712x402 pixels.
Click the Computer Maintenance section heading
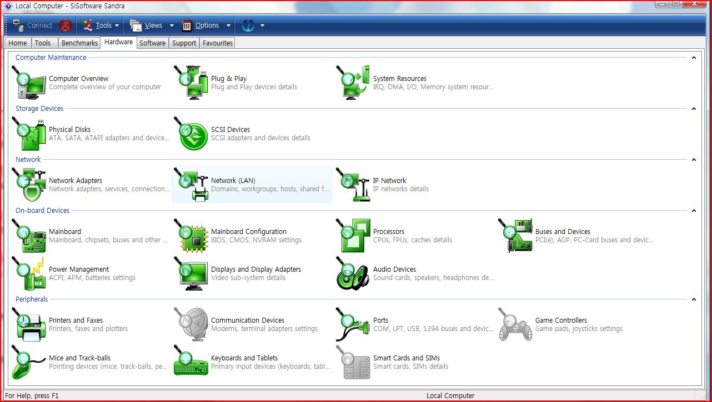point(51,58)
